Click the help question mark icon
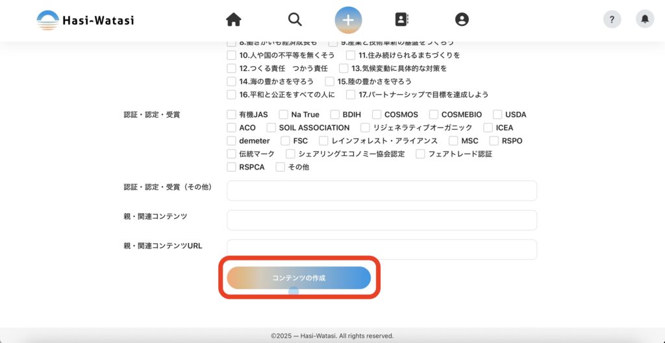Viewport: 665px width, 343px height. 612,19
